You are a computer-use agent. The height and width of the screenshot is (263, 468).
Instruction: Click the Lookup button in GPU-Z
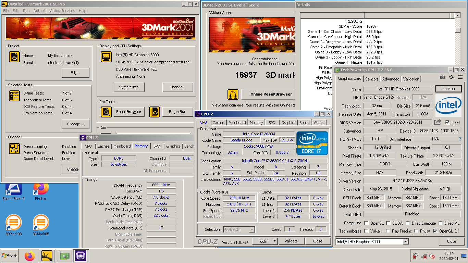tap(448, 89)
